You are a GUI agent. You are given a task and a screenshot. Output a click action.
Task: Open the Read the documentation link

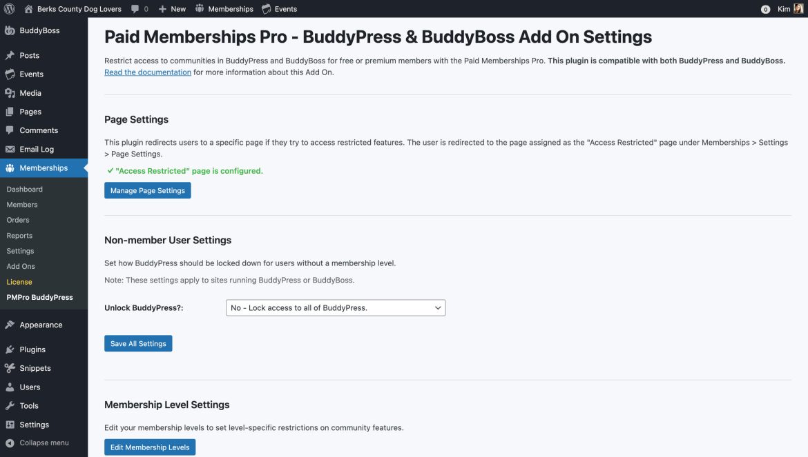(x=147, y=71)
